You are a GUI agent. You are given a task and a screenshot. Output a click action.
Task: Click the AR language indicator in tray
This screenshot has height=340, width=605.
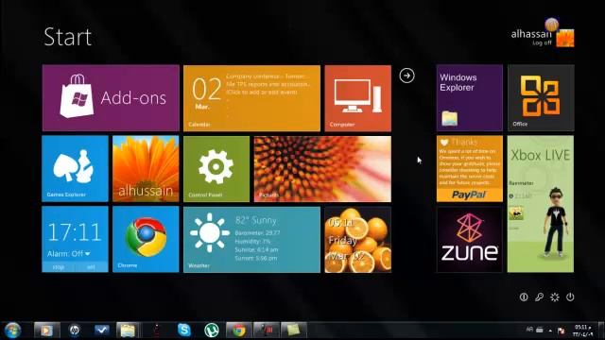[529, 330]
